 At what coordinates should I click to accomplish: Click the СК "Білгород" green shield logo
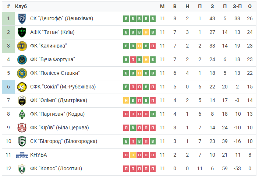(x=22, y=142)
